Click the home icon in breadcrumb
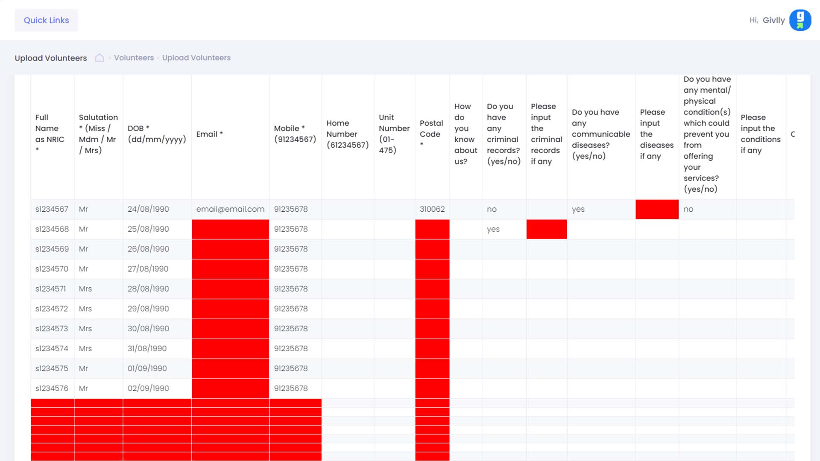The image size is (820, 461). click(100, 58)
